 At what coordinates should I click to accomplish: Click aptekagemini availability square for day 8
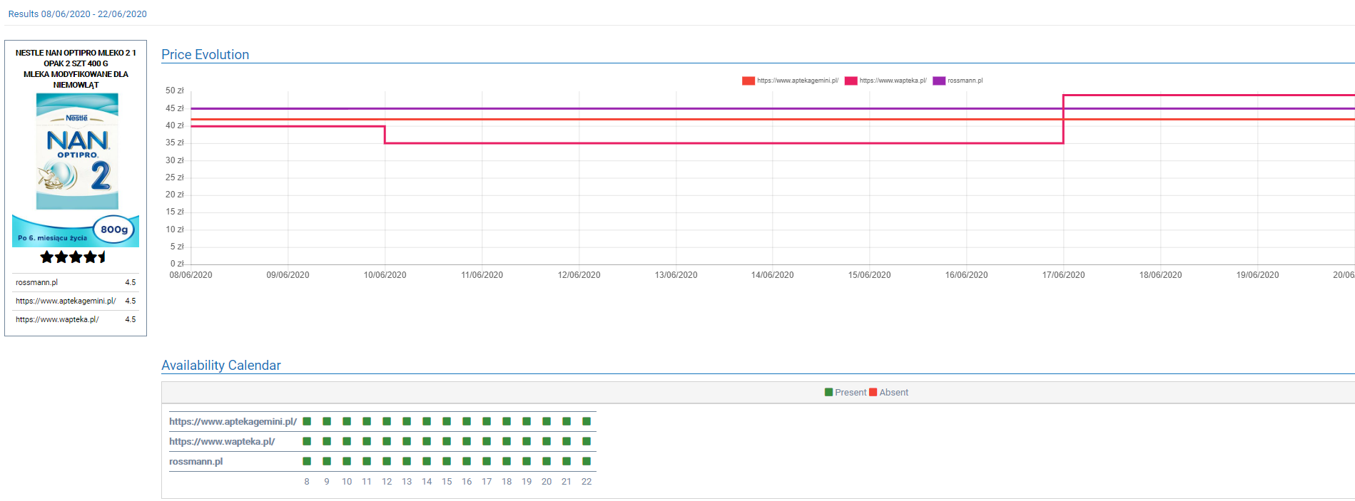pyautogui.click(x=307, y=421)
